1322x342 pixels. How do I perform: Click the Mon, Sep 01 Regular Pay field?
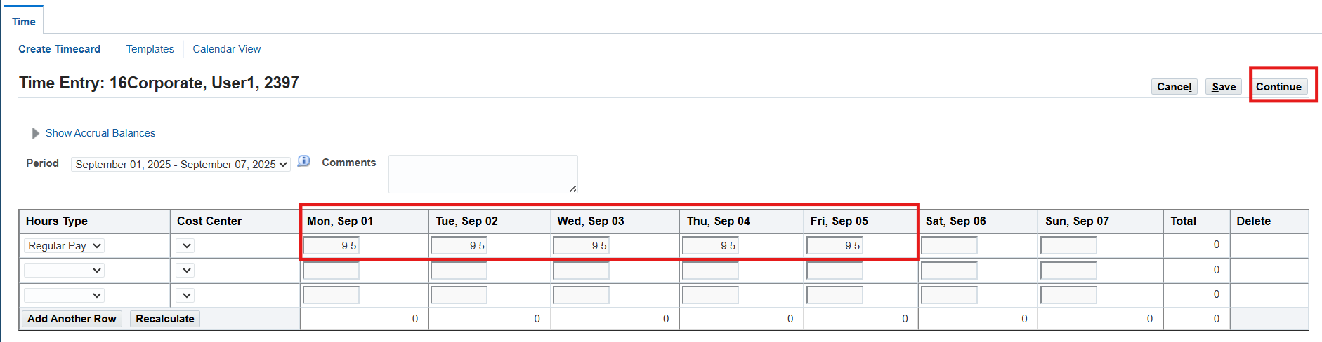tap(331, 246)
